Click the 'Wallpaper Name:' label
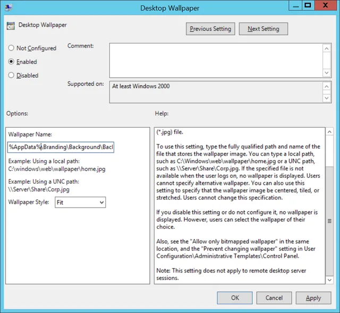340x313 pixels. pos(30,135)
